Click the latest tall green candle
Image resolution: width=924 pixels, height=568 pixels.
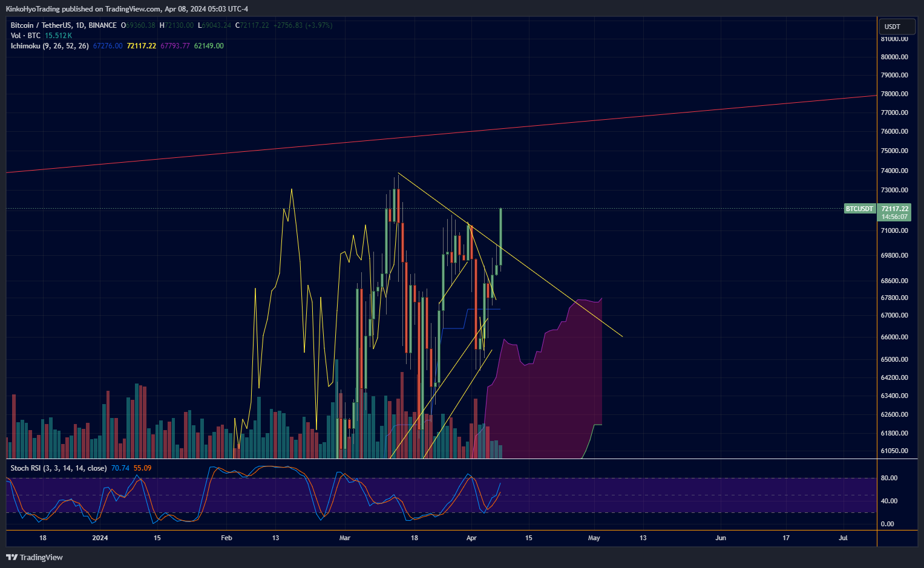[x=500, y=237]
